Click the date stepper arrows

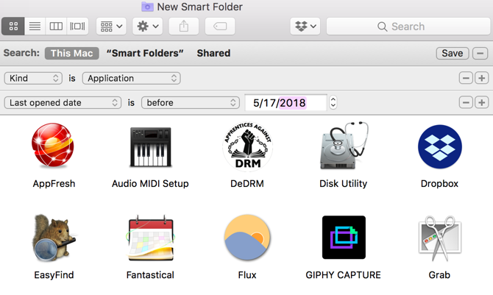333,102
